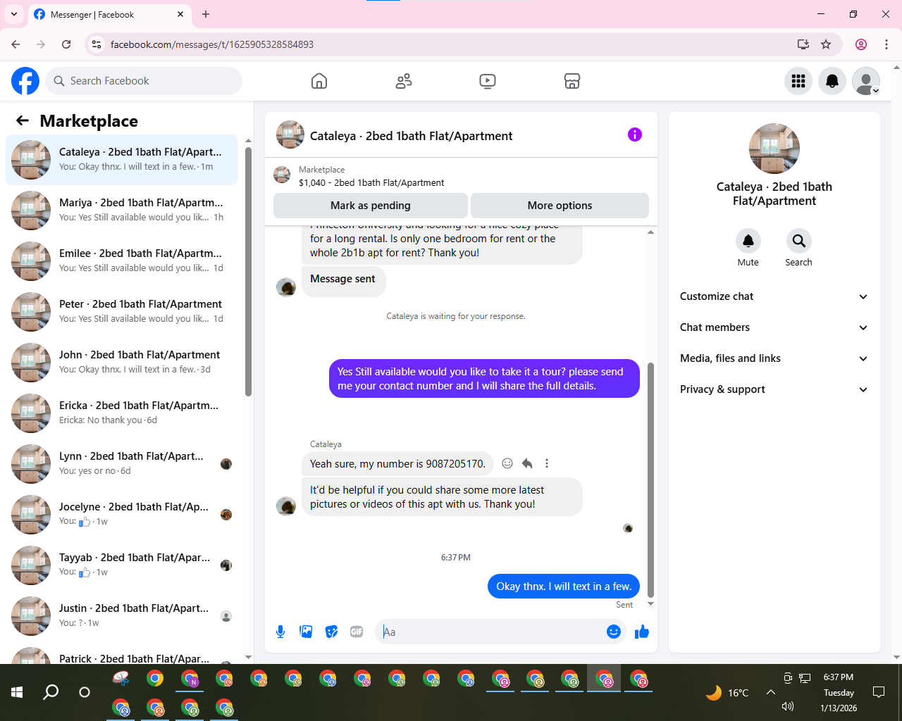
Task: Click the "Okay thnx. I will text in a few." bubble
Action: pos(564,587)
